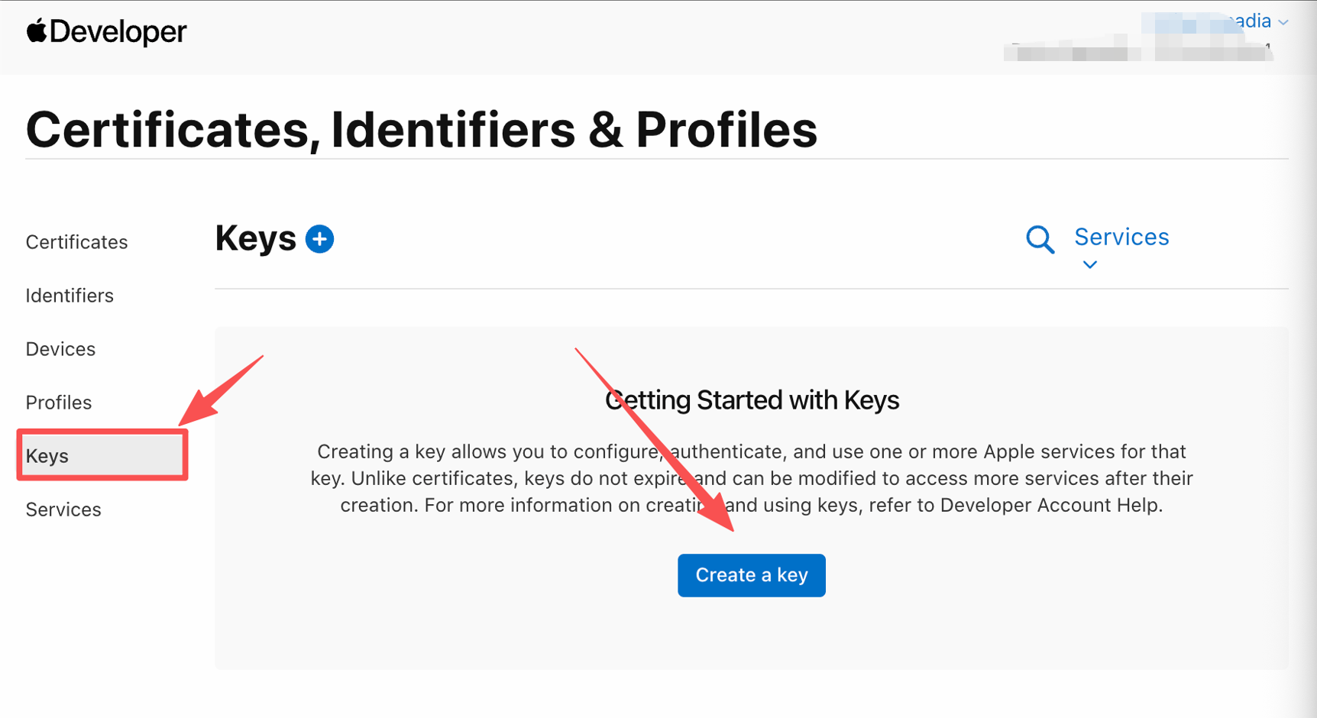This screenshot has height=718, width=1317.
Task: Open Services in the left sidebar
Action: pos(63,509)
